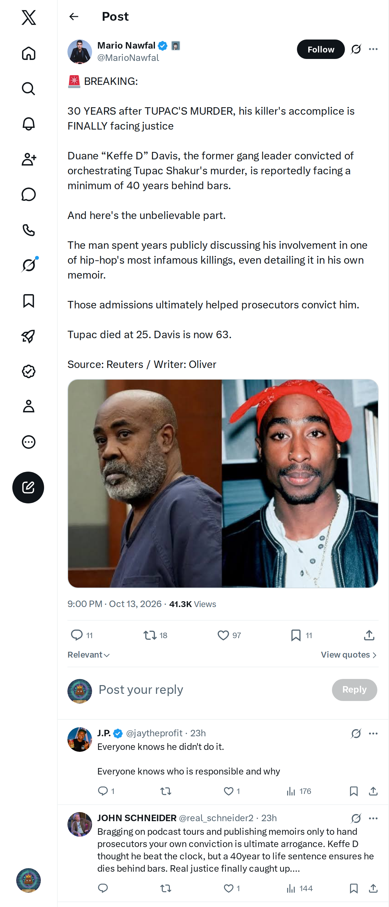Open Search from the sidebar

coord(29,89)
